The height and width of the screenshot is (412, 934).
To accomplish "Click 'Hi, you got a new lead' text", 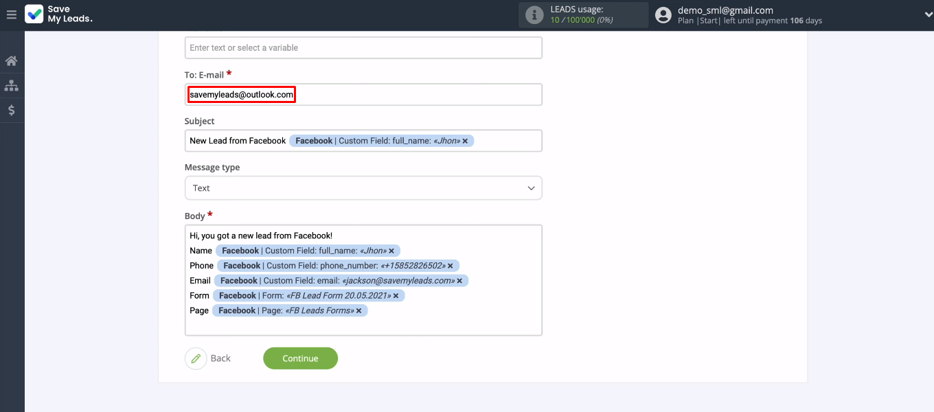I will (x=261, y=236).
